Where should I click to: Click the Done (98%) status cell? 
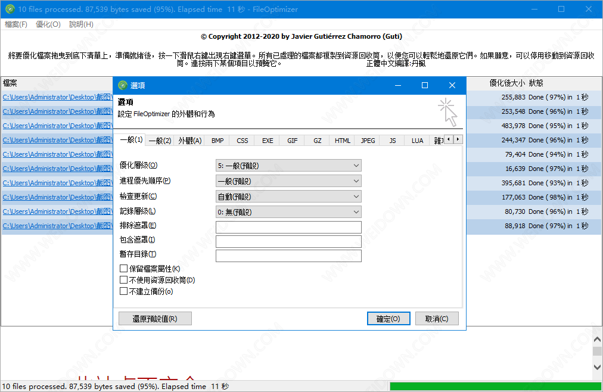point(558,197)
